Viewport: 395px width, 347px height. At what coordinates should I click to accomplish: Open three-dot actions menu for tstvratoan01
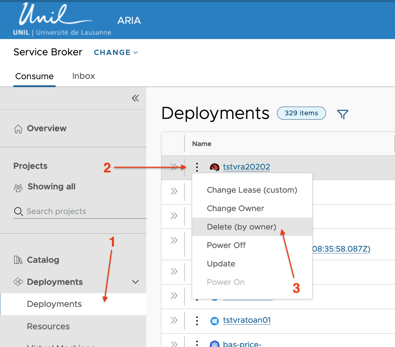[197, 321]
